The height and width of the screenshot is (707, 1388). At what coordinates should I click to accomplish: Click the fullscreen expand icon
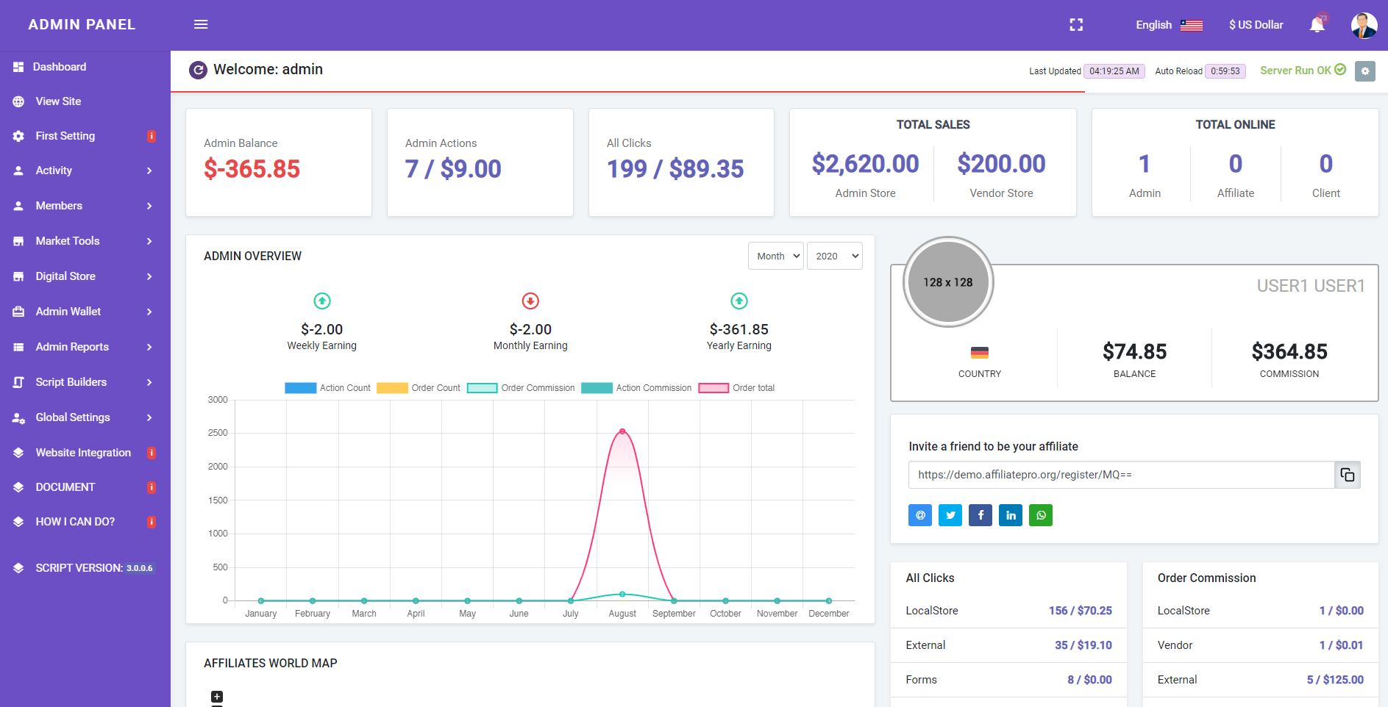[x=1076, y=25]
